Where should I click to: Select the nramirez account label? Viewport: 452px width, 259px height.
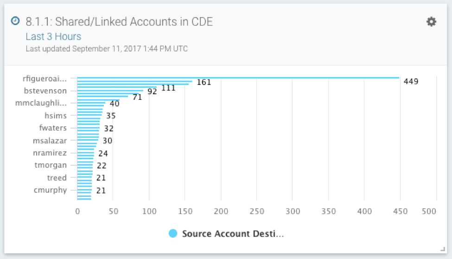pyautogui.click(x=50, y=153)
